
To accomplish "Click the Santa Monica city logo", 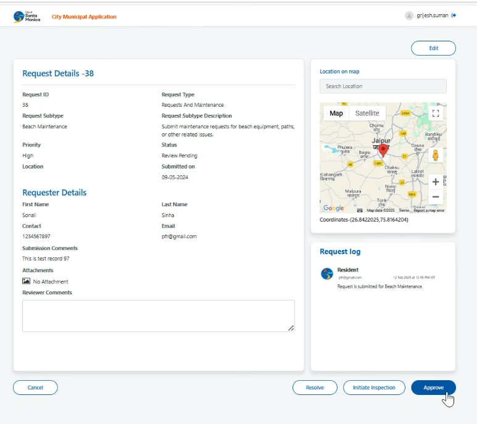I will [x=27, y=17].
